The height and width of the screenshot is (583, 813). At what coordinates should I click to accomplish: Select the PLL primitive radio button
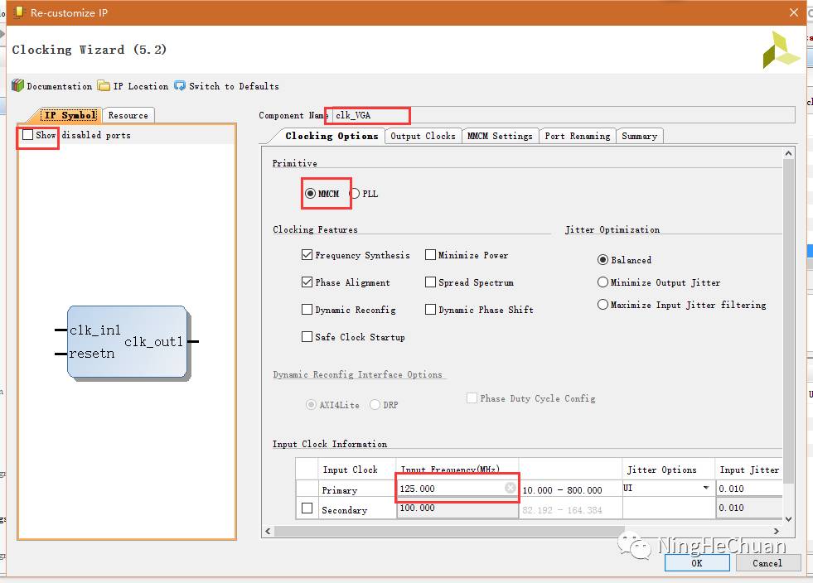coord(355,194)
